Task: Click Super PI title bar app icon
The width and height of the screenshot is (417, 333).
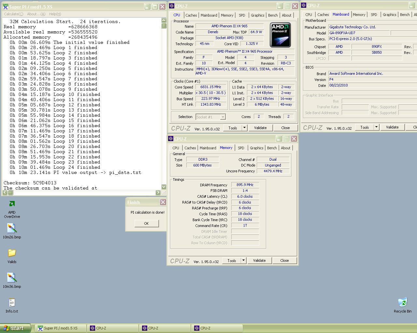Action: point(6,7)
